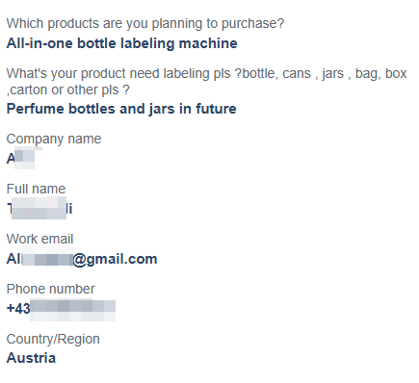Click '@gmail.com' domain part of email
The width and height of the screenshot is (419, 383).
[x=115, y=259]
